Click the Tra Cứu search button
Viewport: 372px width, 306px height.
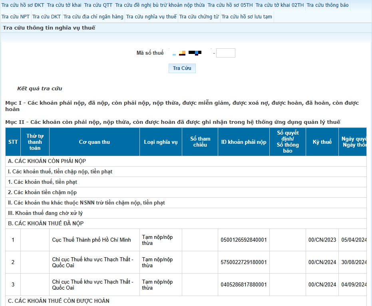(182, 68)
